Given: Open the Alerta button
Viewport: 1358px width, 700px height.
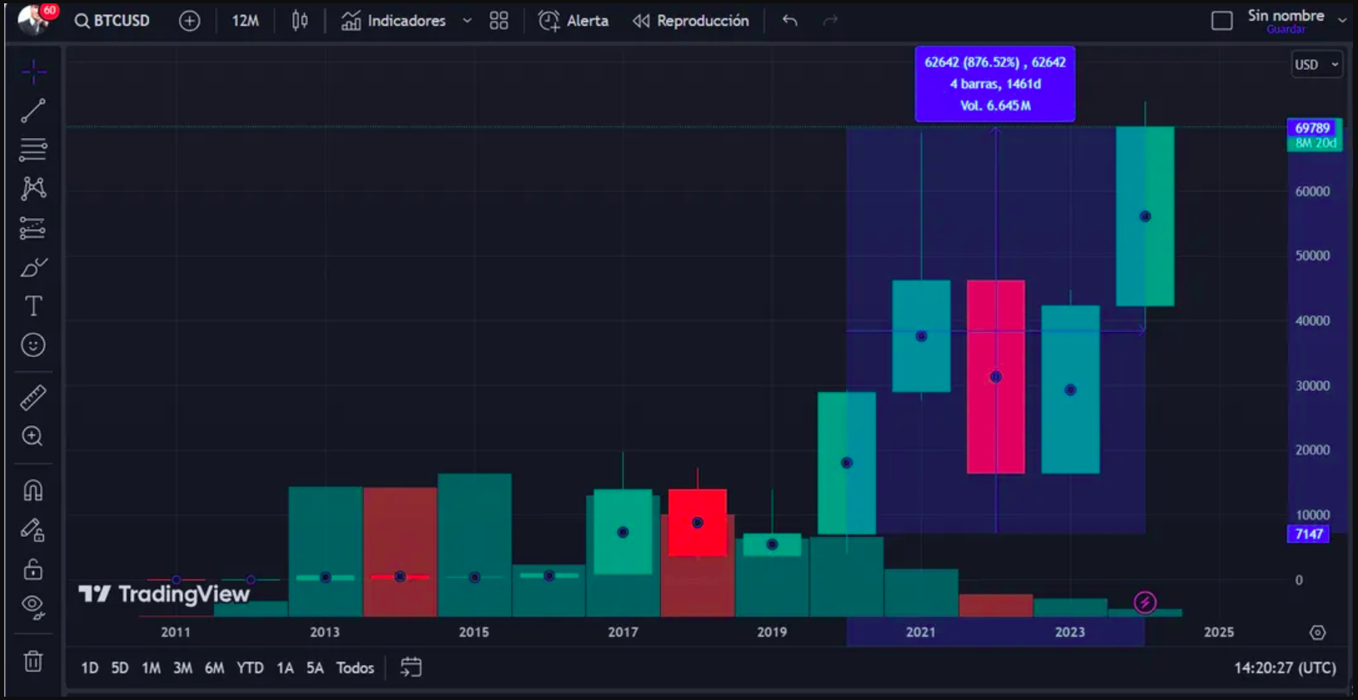Looking at the screenshot, I should [574, 21].
